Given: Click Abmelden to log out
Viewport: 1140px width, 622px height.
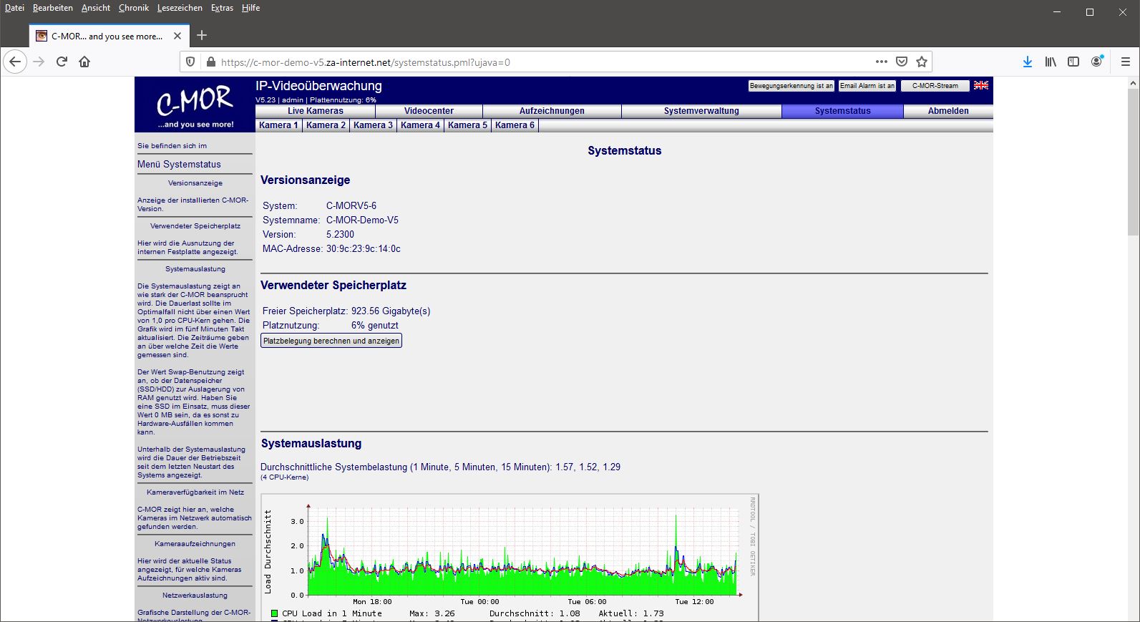Looking at the screenshot, I should 948,111.
